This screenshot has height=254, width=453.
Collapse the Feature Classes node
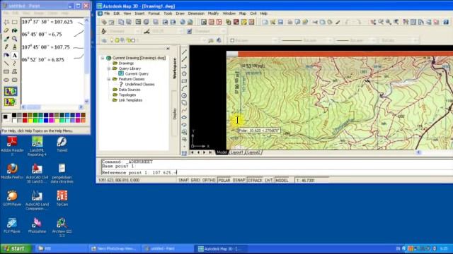[109, 79]
